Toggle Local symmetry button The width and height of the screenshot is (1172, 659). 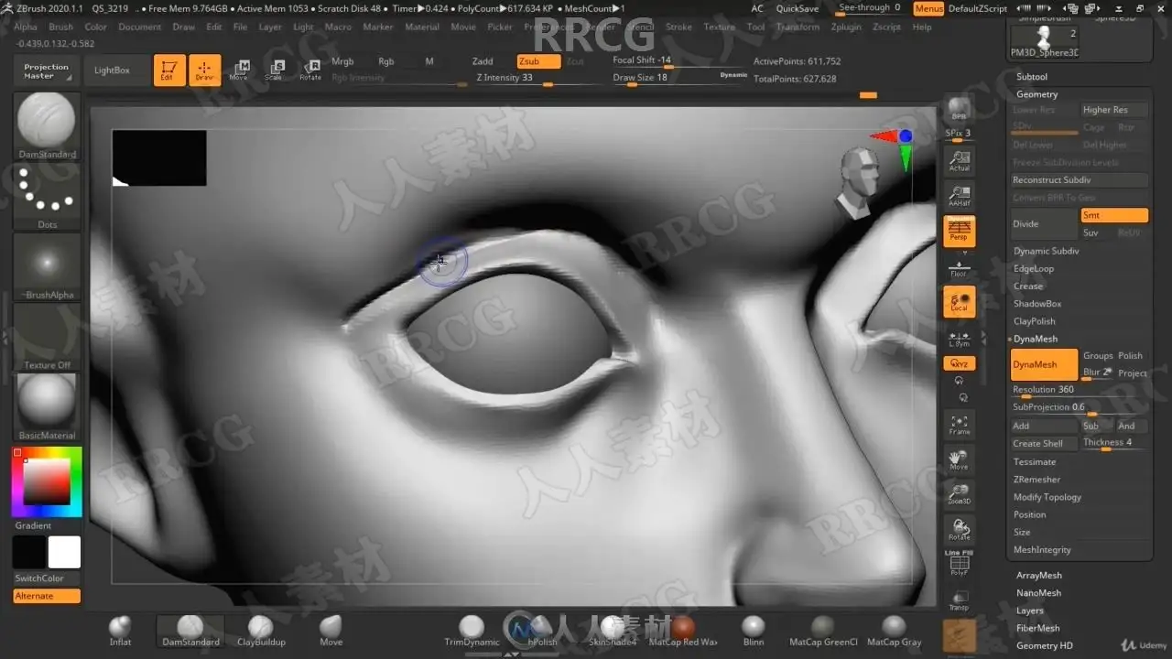click(x=959, y=302)
